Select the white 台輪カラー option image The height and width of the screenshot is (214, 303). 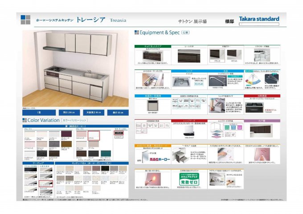(x=234, y=55)
